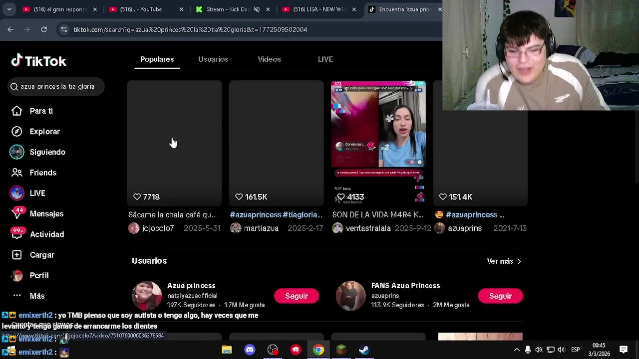Switch to LISA - NEW WO YouTube tab
This screenshot has width=639, height=359.
(x=319, y=9)
